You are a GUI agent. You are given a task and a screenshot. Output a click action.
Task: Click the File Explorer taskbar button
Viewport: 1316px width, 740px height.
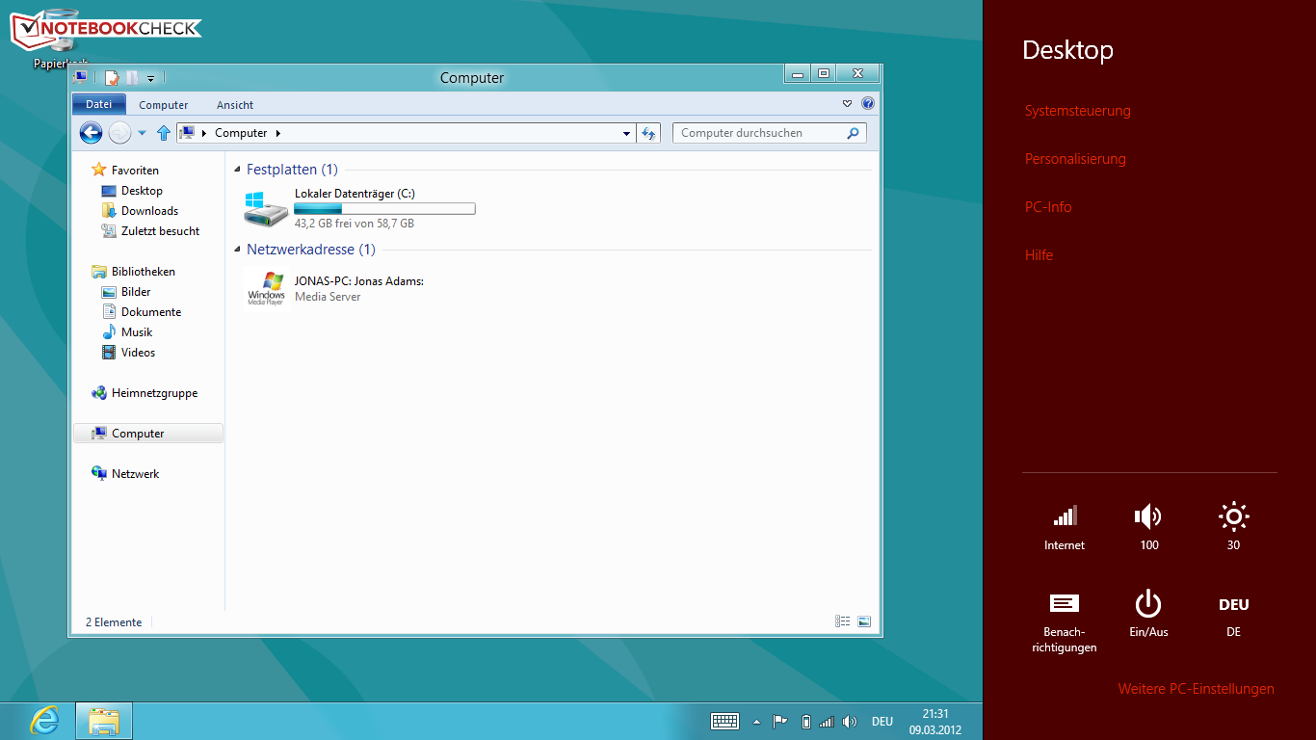pos(104,721)
